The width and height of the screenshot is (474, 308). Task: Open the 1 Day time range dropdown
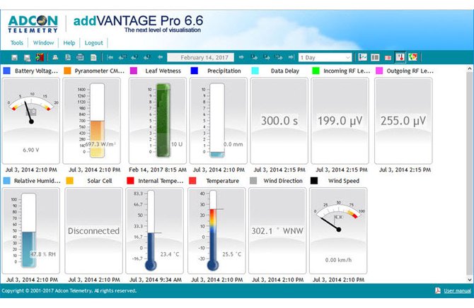(325, 57)
